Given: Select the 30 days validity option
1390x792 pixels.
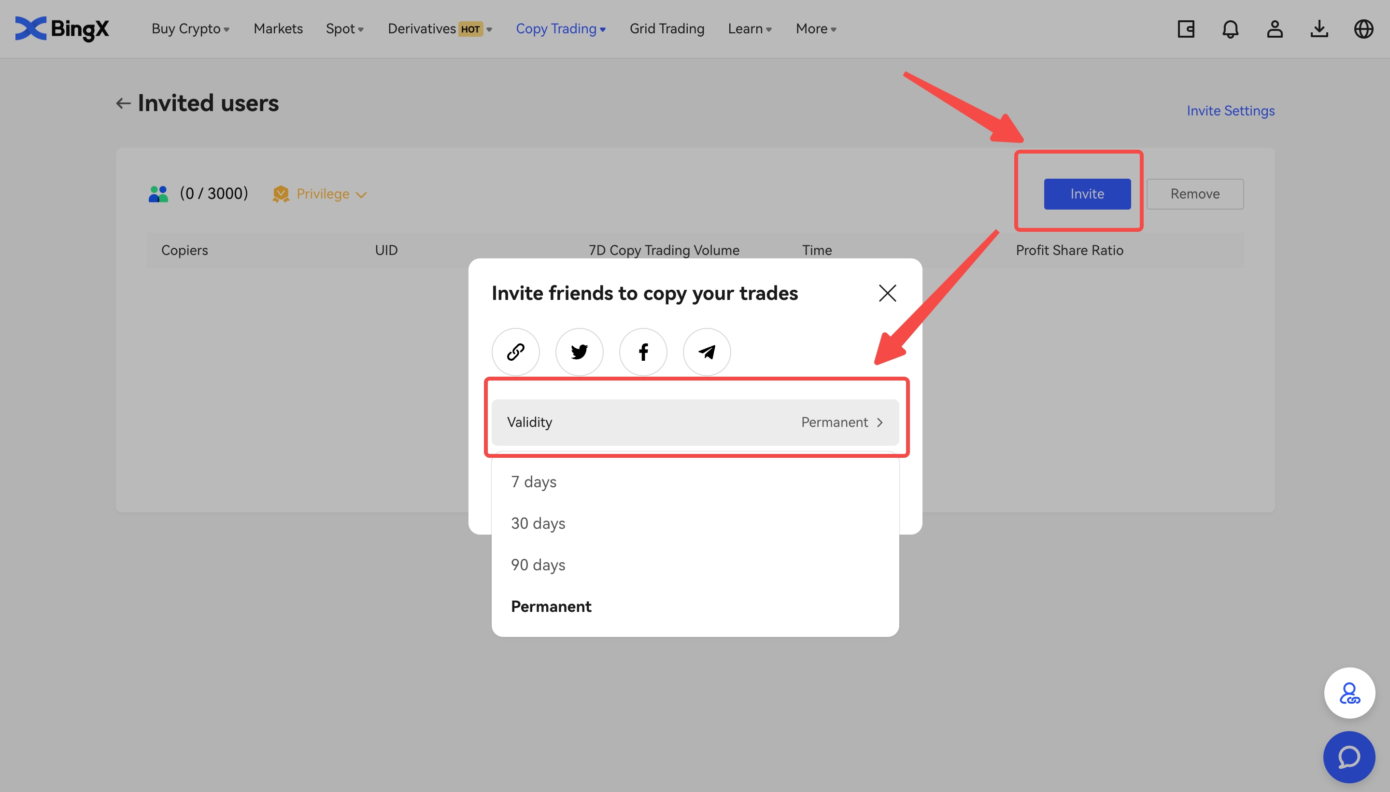Looking at the screenshot, I should tap(538, 523).
